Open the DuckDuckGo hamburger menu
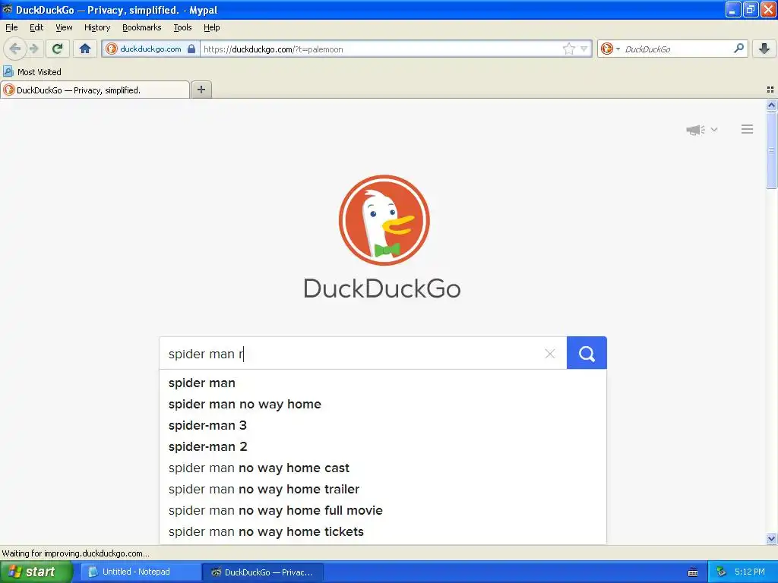778x583 pixels. point(748,129)
